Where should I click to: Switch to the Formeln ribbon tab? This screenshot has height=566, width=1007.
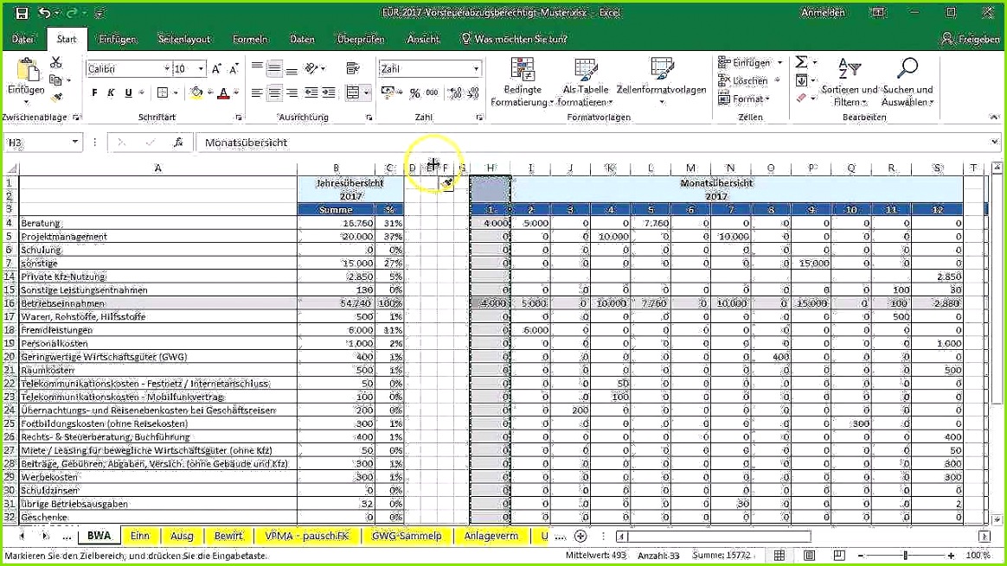pos(249,38)
